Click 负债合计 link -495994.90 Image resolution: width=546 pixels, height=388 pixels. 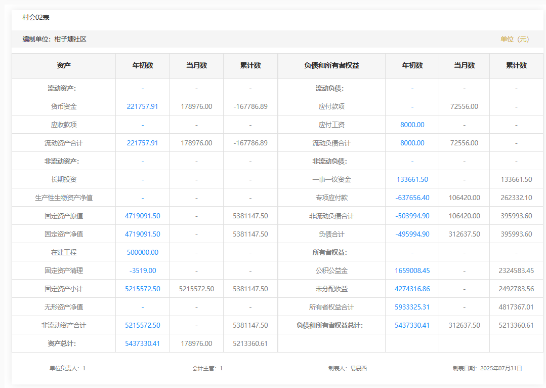[x=412, y=234]
